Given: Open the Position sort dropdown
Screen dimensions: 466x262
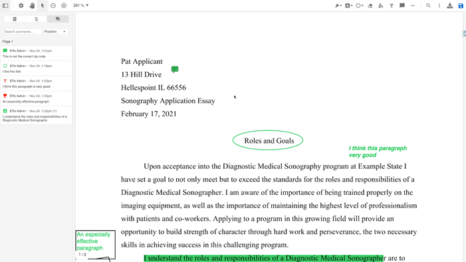Looking at the screenshot, I should click(56, 31).
